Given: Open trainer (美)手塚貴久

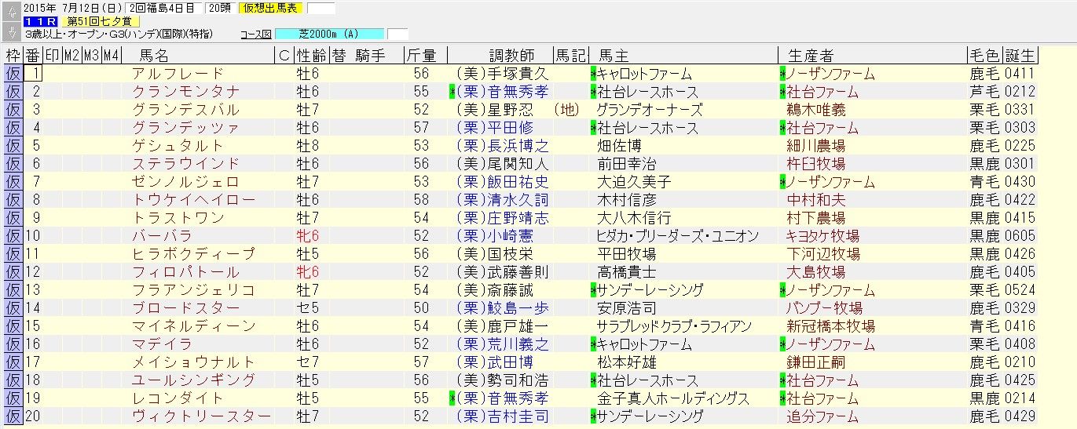Looking at the screenshot, I should click(502, 74).
